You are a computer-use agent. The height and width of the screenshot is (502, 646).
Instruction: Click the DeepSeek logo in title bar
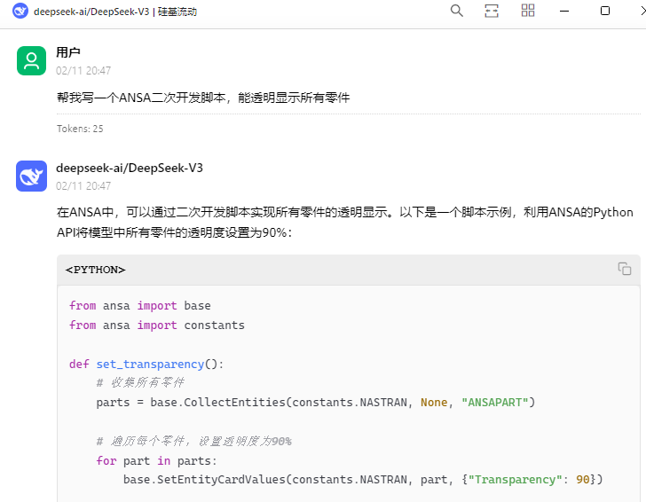coord(20,11)
